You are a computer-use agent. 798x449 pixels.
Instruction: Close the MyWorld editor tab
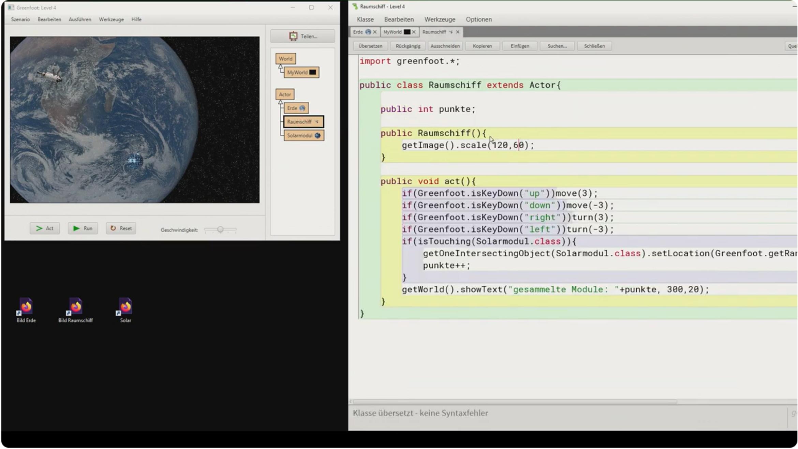[414, 32]
